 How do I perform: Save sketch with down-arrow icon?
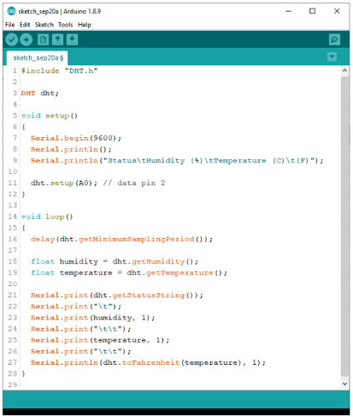coord(72,39)
